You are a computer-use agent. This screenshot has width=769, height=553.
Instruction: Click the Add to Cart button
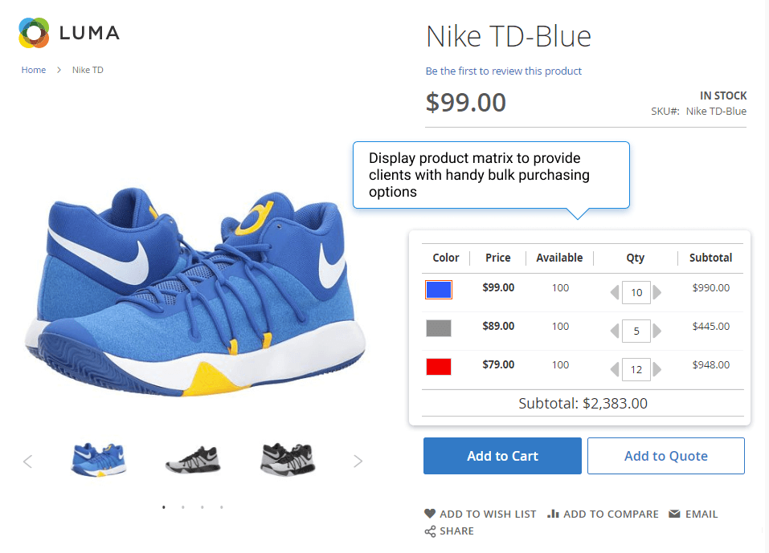502,456
